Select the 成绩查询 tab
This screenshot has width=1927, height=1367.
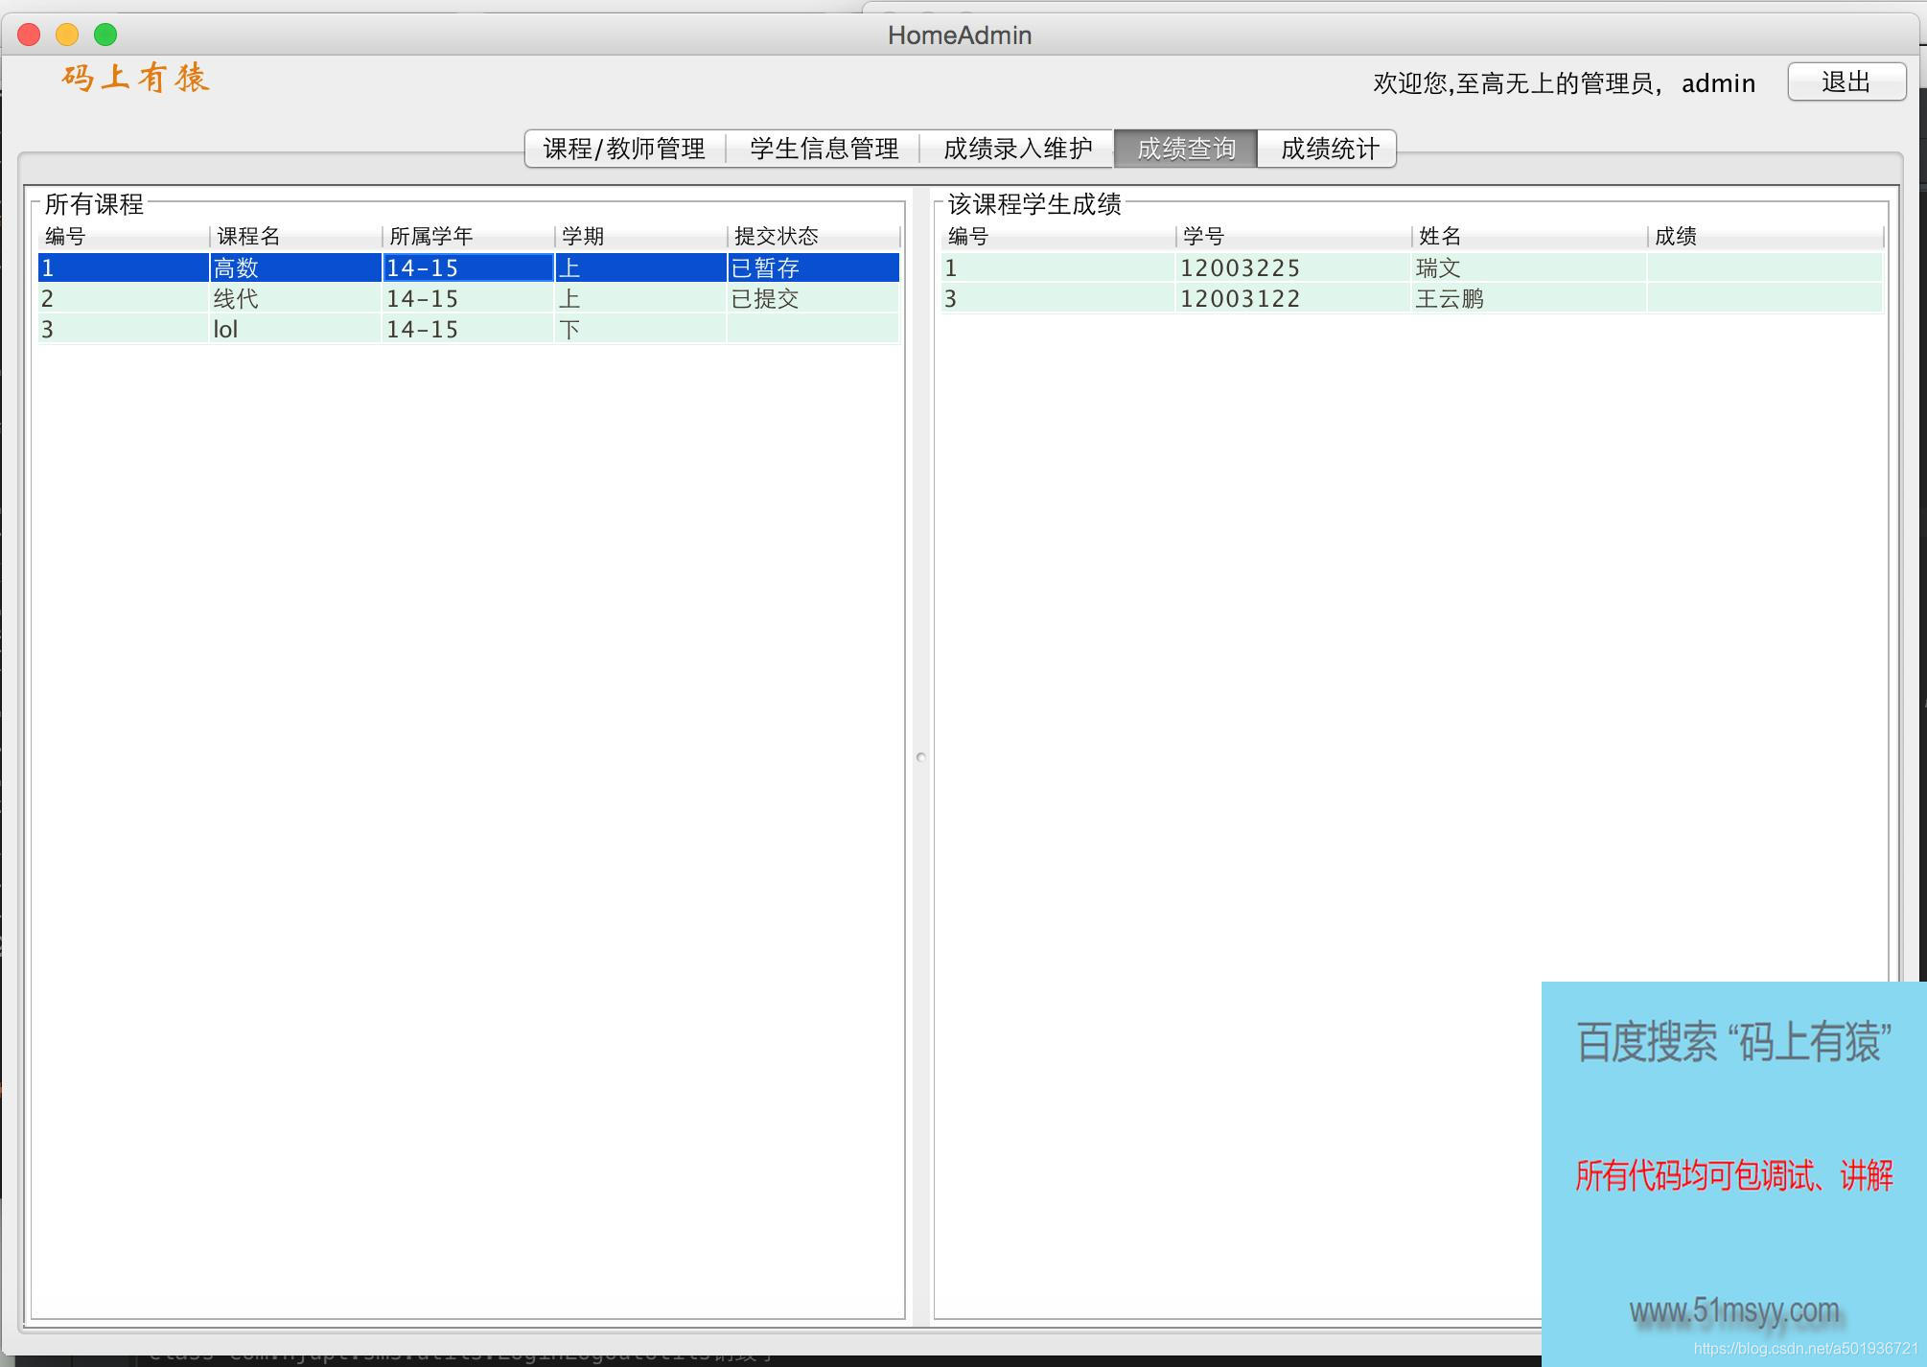(1186, 149)
